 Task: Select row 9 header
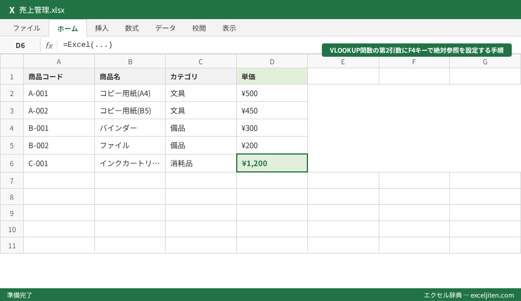coord(12,213)
